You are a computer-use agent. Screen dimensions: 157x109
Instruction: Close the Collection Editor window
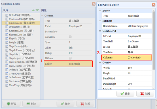(94, 4)
